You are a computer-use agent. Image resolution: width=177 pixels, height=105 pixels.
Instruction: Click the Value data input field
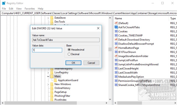point(47,50)
